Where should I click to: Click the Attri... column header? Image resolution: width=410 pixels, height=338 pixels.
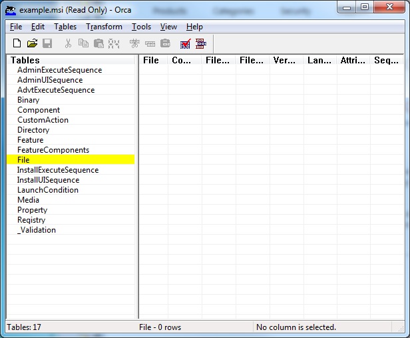[x=353, y=60]
